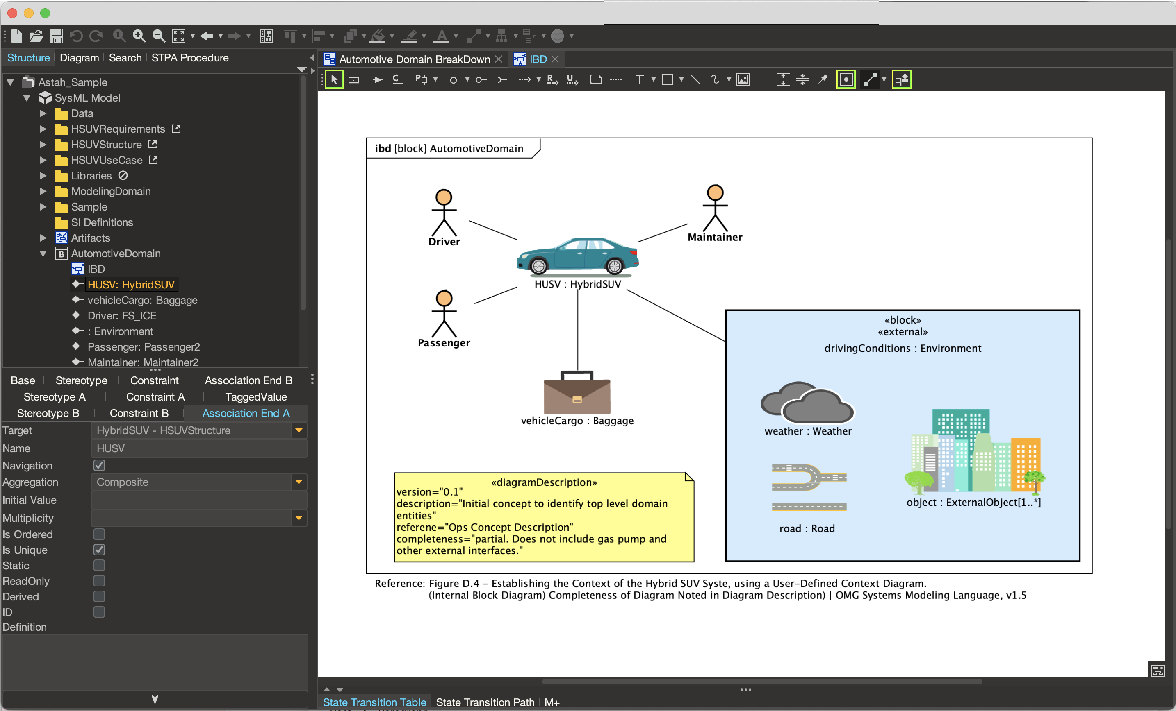This screenshot has width=1176, height=711.
Task: Click the Name field containing HUSV
Action: click(198, 448)
